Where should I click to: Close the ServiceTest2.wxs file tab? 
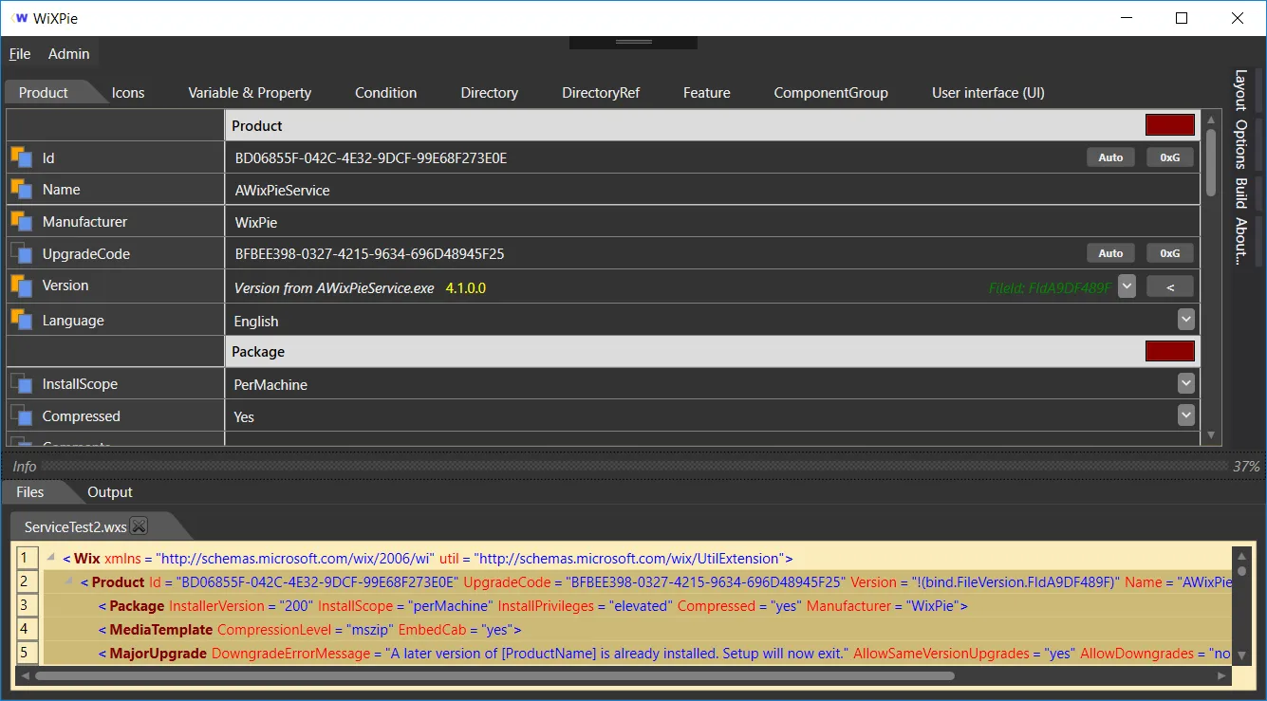click(x=139, y=526)
